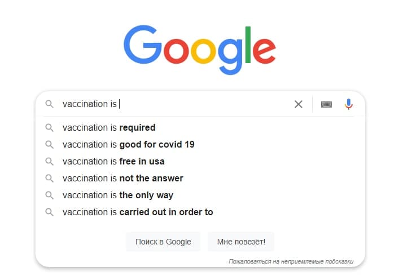Click magnifier icon beside 'good for covid 19'
The image size is (395, 276).
[x=50, y=145]
